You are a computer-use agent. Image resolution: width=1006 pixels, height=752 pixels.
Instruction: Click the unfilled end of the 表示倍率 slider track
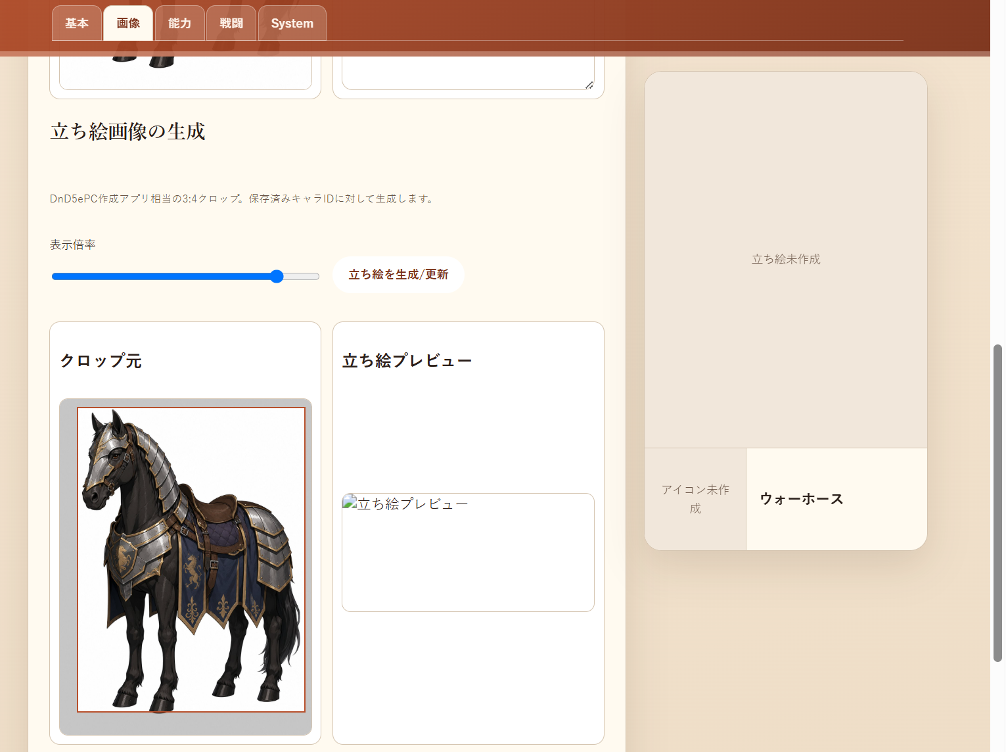pos(303,276)
